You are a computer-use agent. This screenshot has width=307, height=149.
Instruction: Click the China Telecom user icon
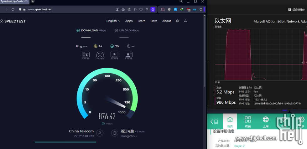point(100,133)
